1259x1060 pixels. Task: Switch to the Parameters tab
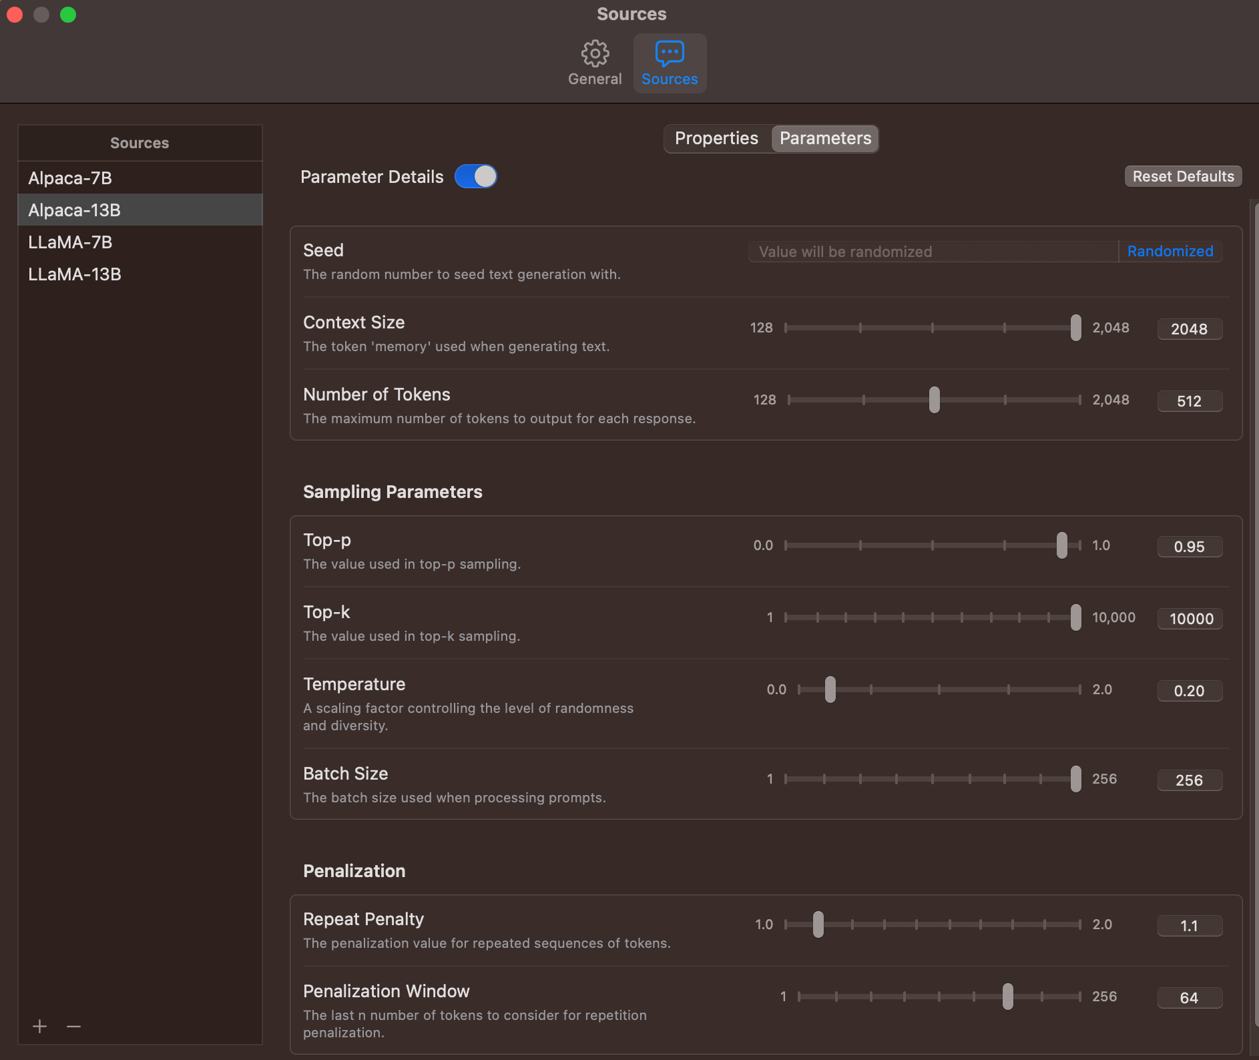(x=825, y=139)
